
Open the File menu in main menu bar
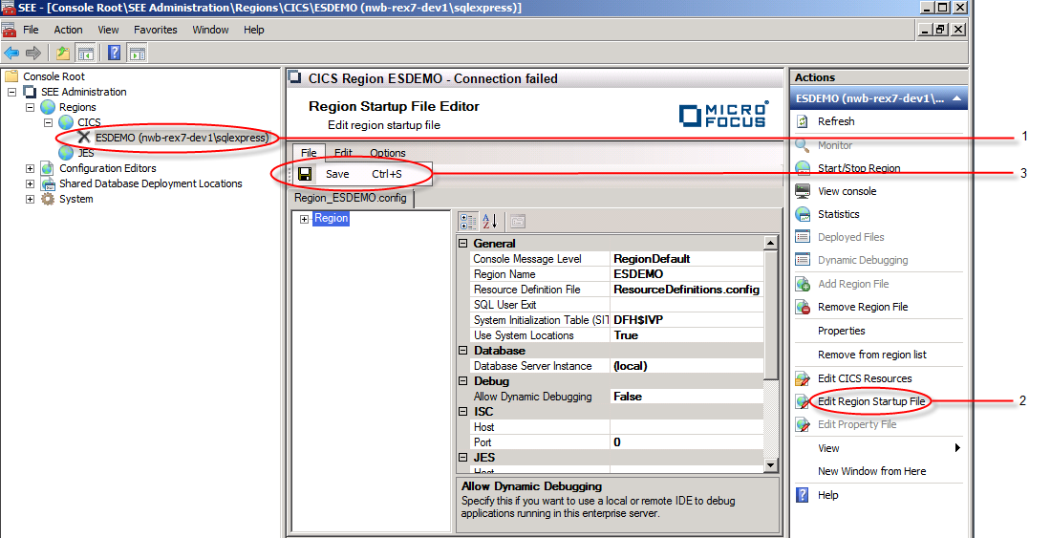(31, 30)
